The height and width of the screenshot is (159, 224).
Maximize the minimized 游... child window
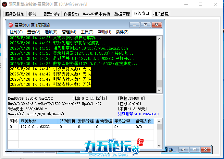(x=194, y=150)
